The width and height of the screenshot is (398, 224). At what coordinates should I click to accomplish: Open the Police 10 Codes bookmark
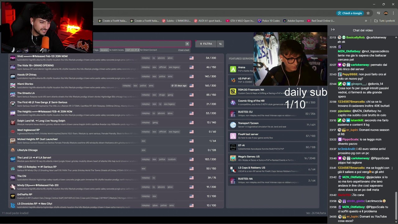point(269,21)
